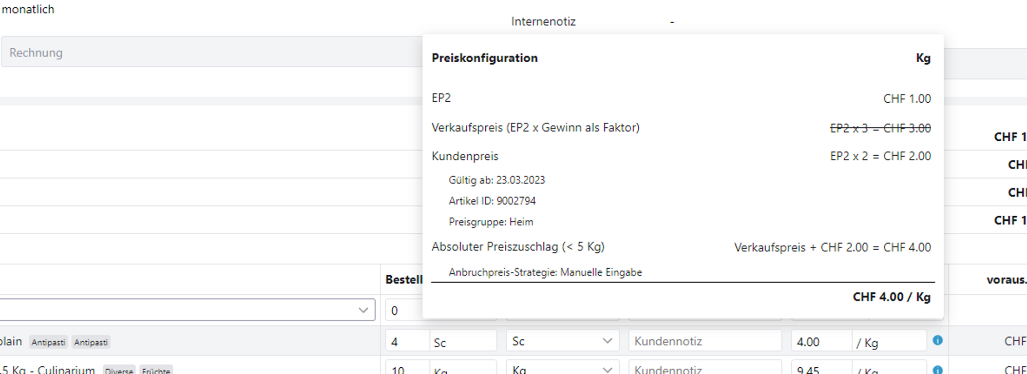
Task: Edit the 4.00 price input
Action: click(x=821, y=342)
